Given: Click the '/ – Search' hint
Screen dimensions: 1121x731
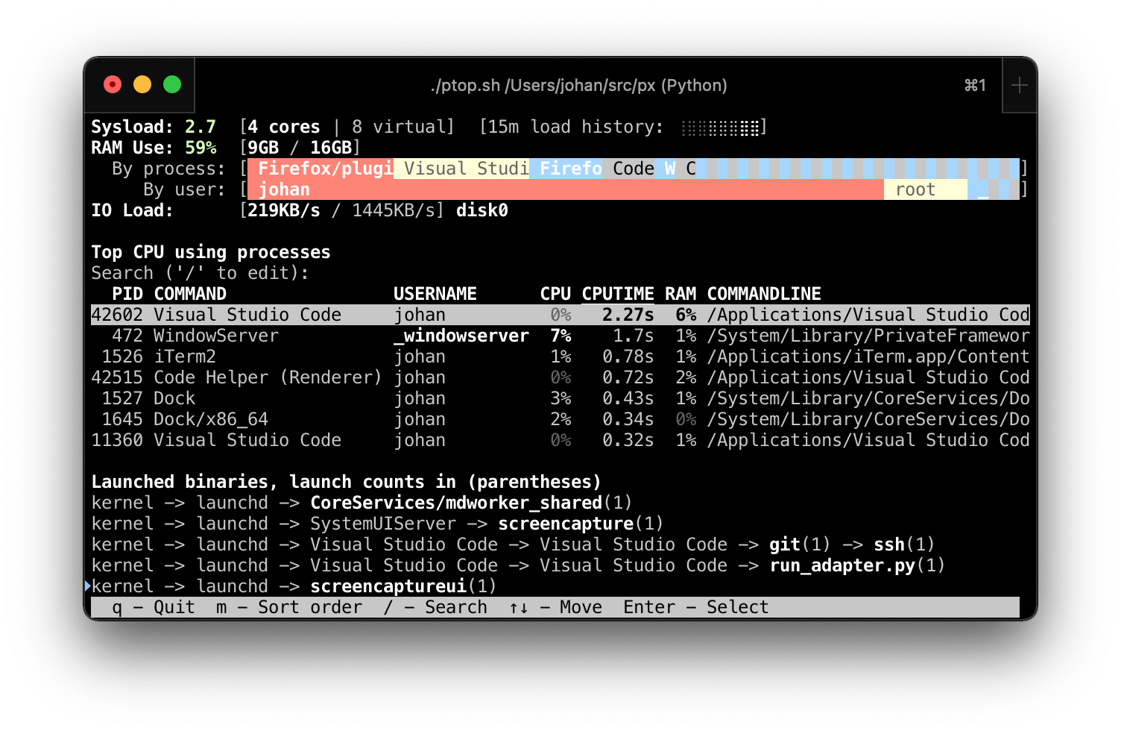Looking at the screenshot, I should click(x=435, y=607).
